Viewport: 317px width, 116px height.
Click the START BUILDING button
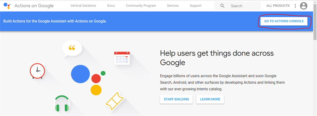176,99
